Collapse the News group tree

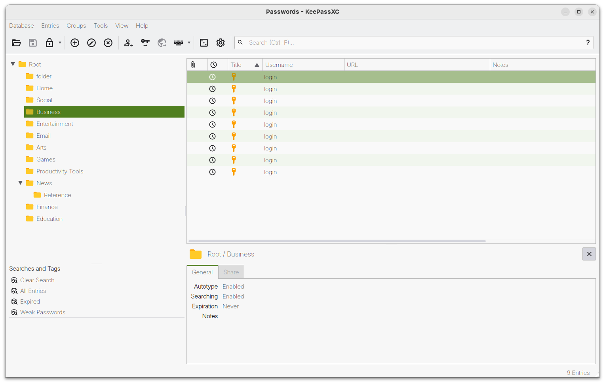coord(21,183)
